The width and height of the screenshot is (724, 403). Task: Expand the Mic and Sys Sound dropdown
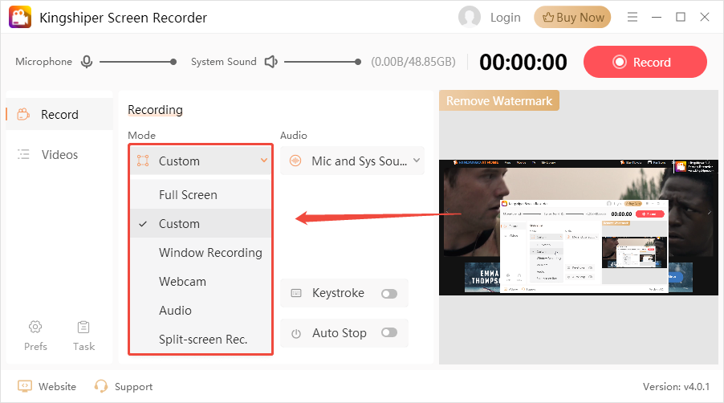(x=352, y=161)
